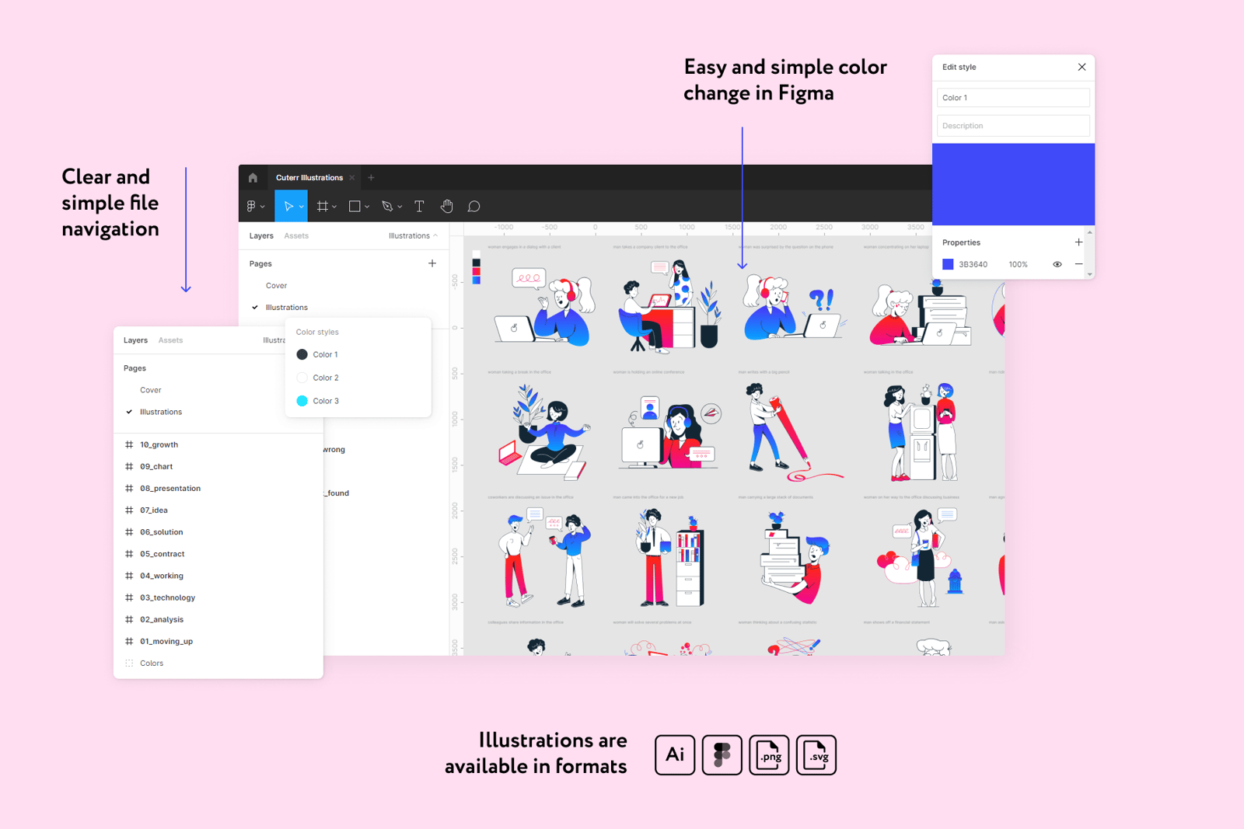Toggle visibility eye for fill 3B3640
Screen dimensions: 1244x829
pos(1057,264)
